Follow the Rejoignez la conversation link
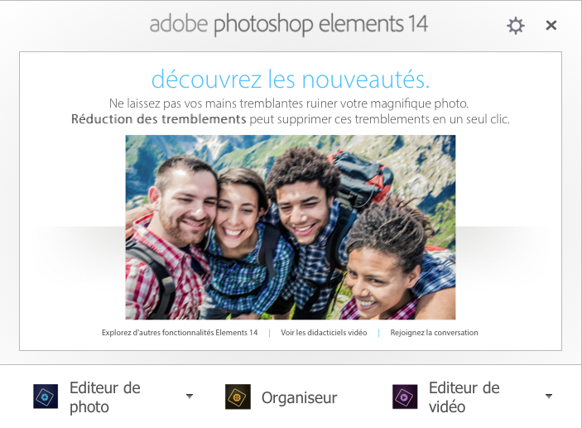The image size is (582, 428). [434, 333]
